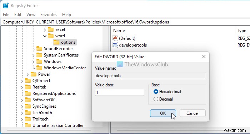Select the TechSmith folder icon
250x134 pixels.
tap(28, 113)
